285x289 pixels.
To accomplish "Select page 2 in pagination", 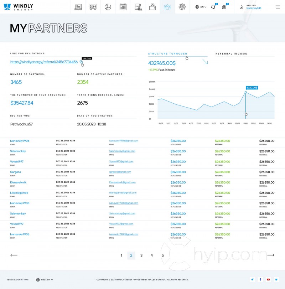I will coord(131,255).
